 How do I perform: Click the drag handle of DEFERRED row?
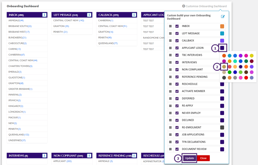coord(170,98)
